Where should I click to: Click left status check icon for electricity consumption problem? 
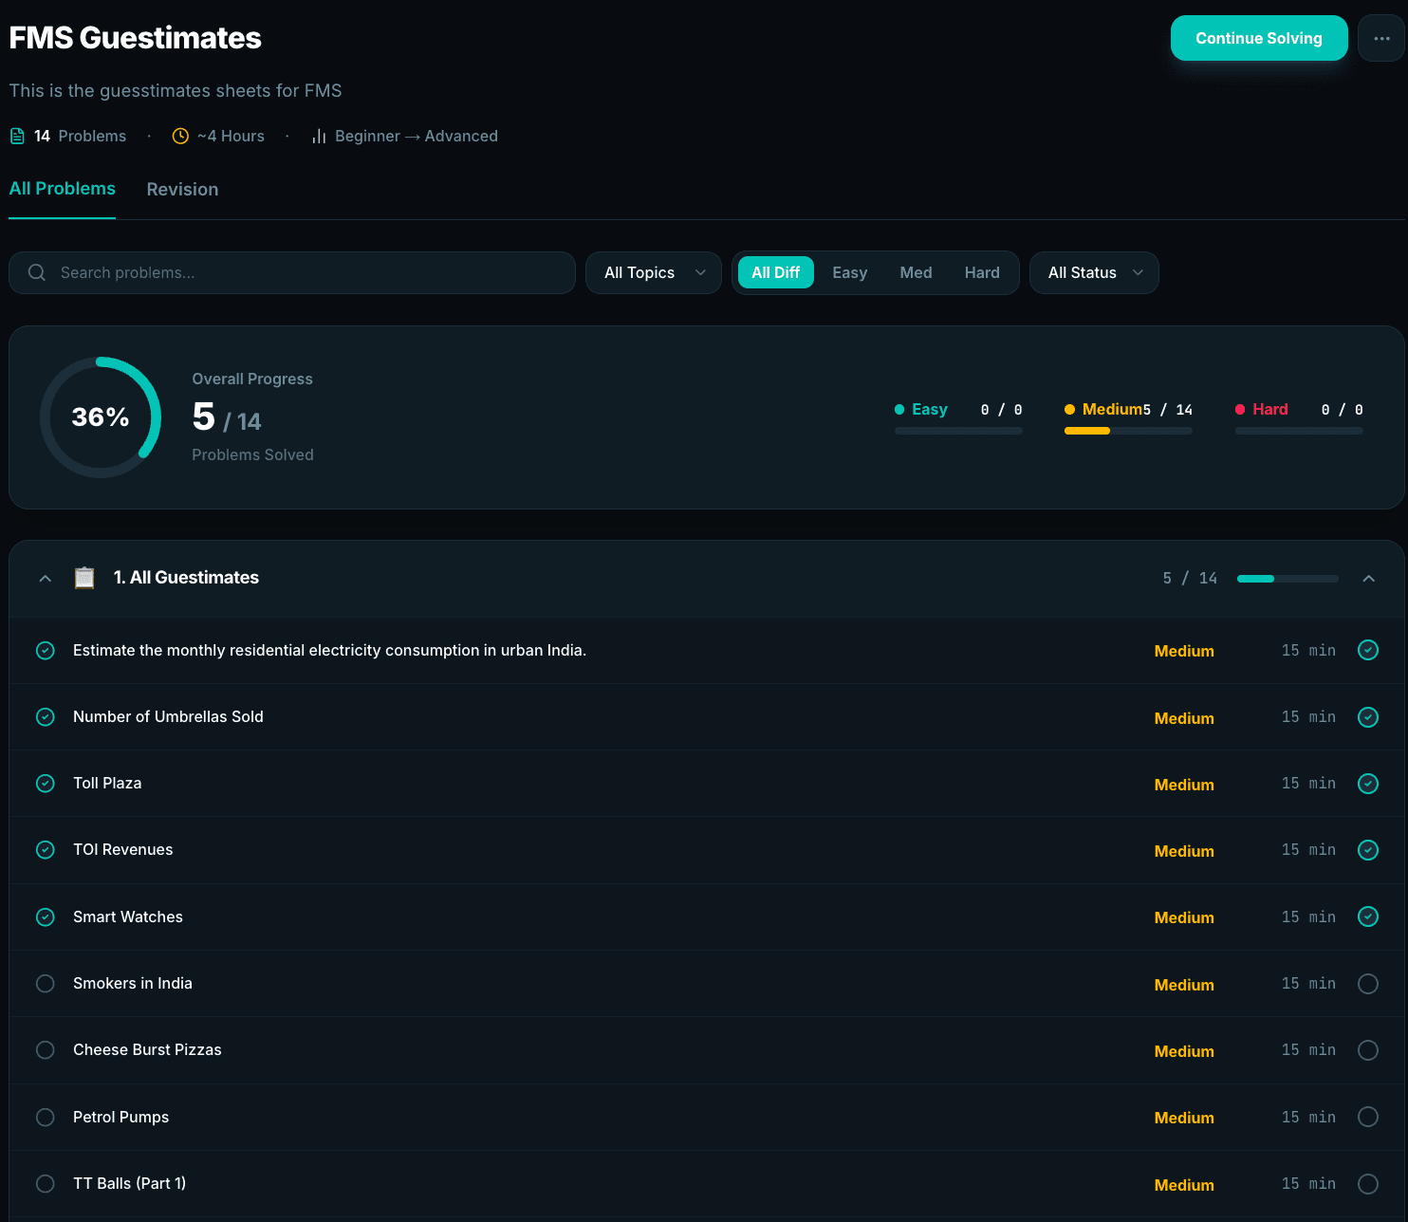tap(46, 651)
